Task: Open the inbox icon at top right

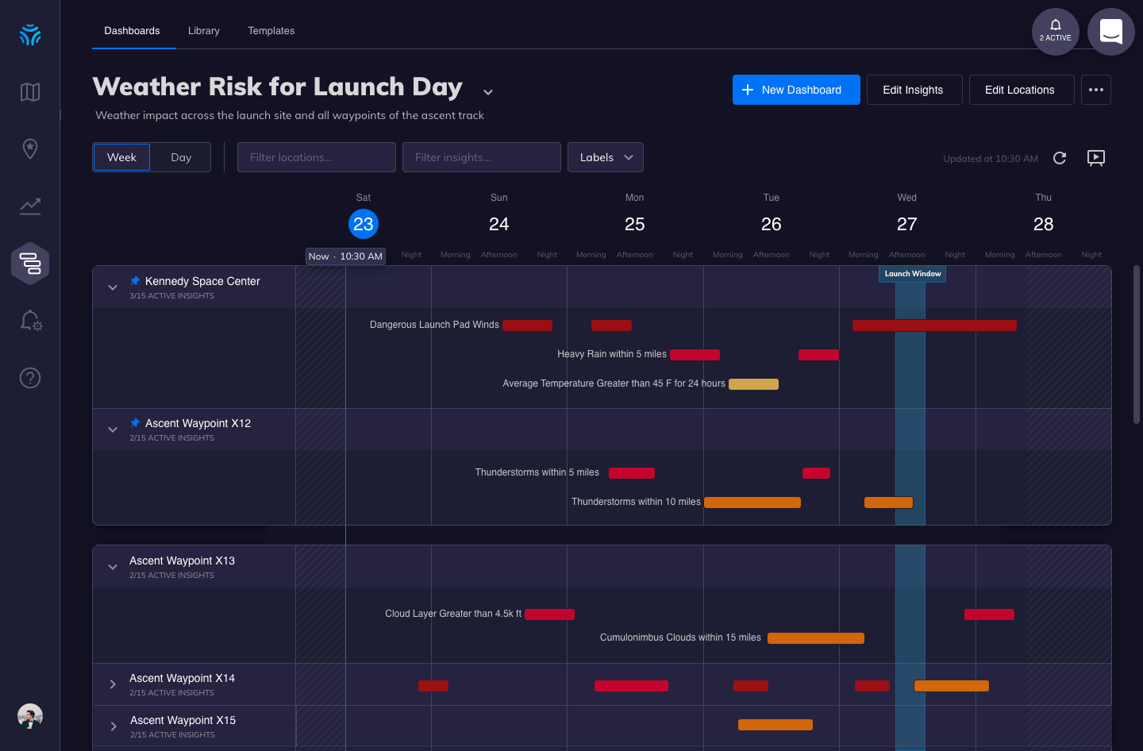Action: (1110, 32)
